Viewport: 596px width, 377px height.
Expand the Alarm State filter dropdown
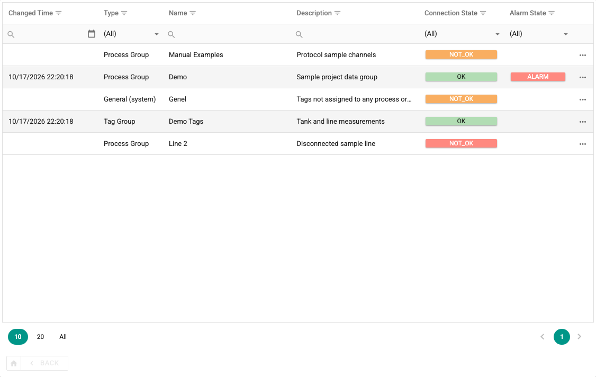pos(566,34)
